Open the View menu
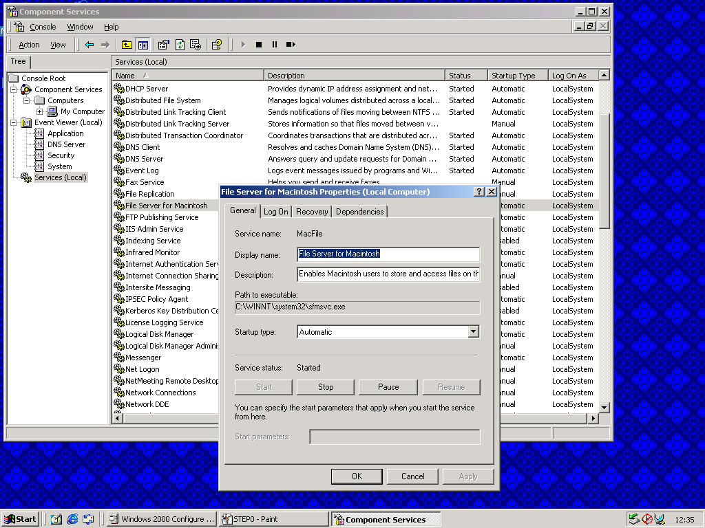This screenshot has width=705, height=528. [58, 45]
